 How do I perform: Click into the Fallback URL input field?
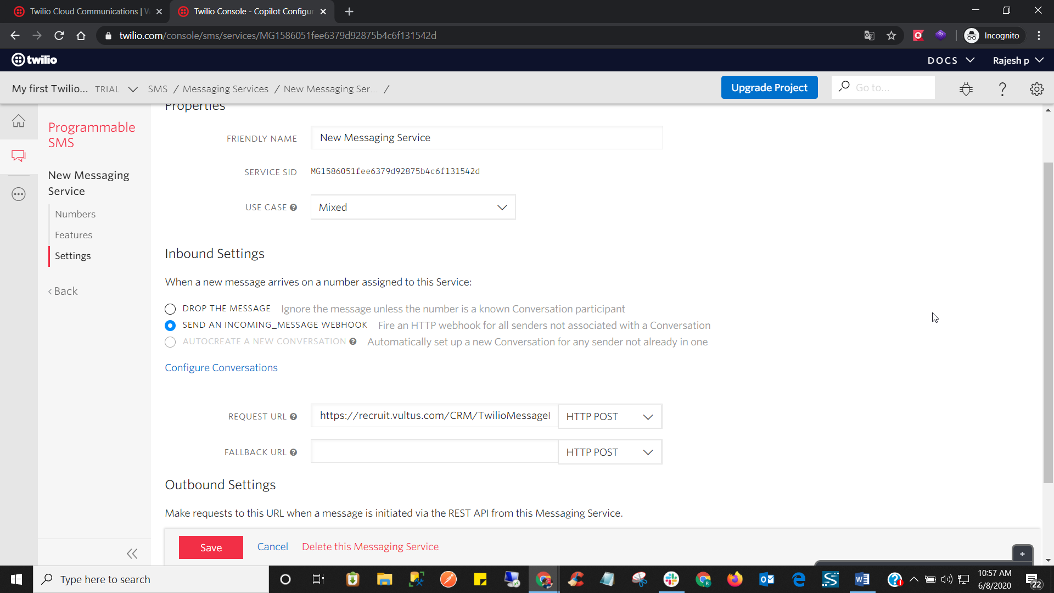[434, 452]
